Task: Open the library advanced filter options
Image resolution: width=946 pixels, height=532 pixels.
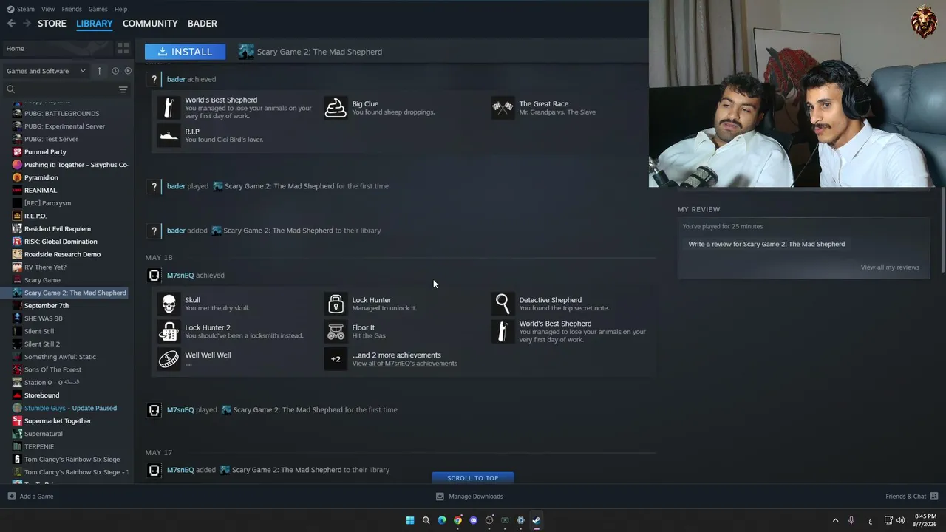Action: [123, 89]
